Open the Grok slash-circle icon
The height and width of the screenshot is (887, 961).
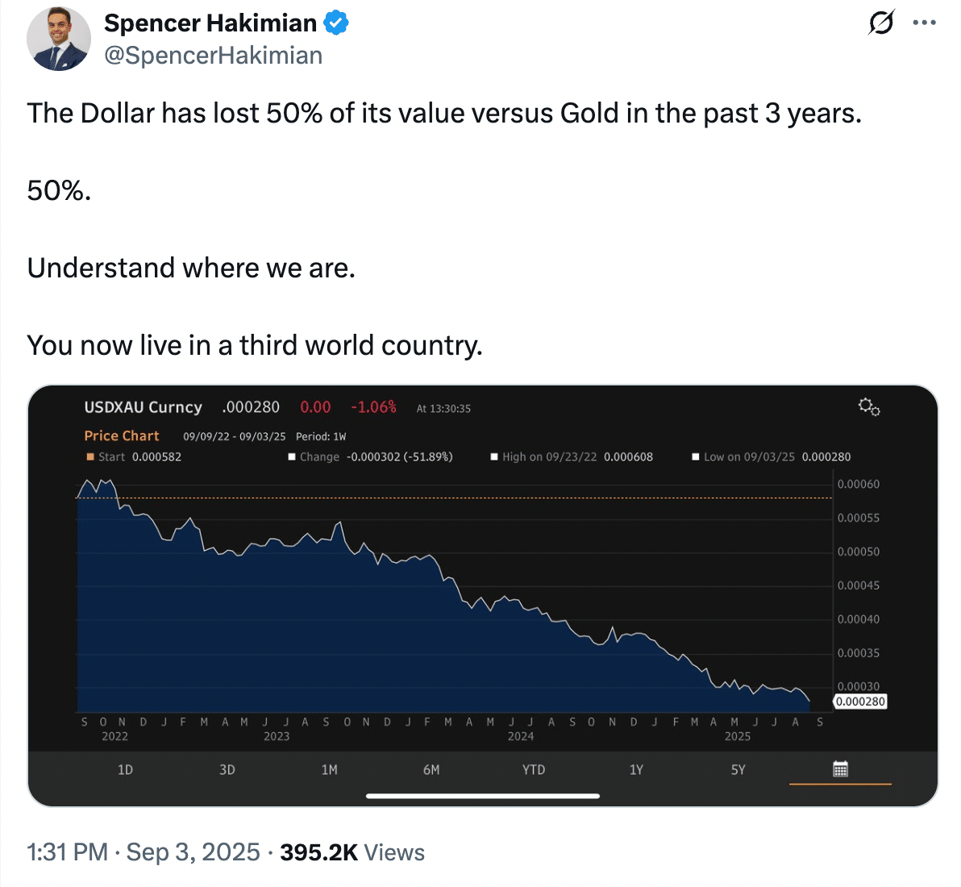pos(880,23)
